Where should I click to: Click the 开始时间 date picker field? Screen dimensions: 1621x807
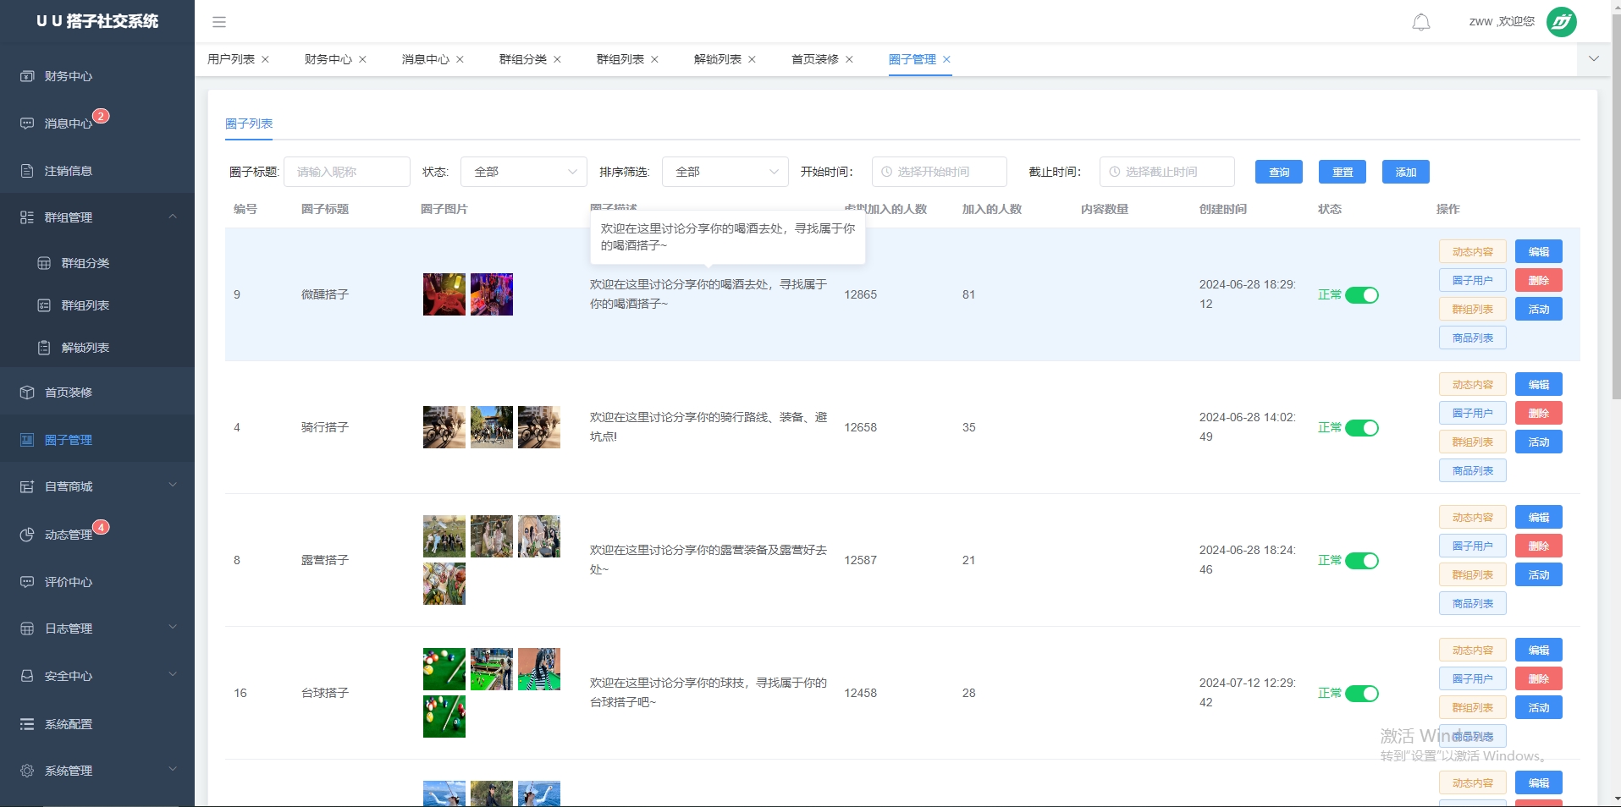pos(940,172)
